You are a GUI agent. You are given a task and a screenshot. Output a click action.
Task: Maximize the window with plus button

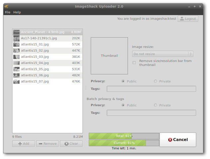tap(195, 6)
